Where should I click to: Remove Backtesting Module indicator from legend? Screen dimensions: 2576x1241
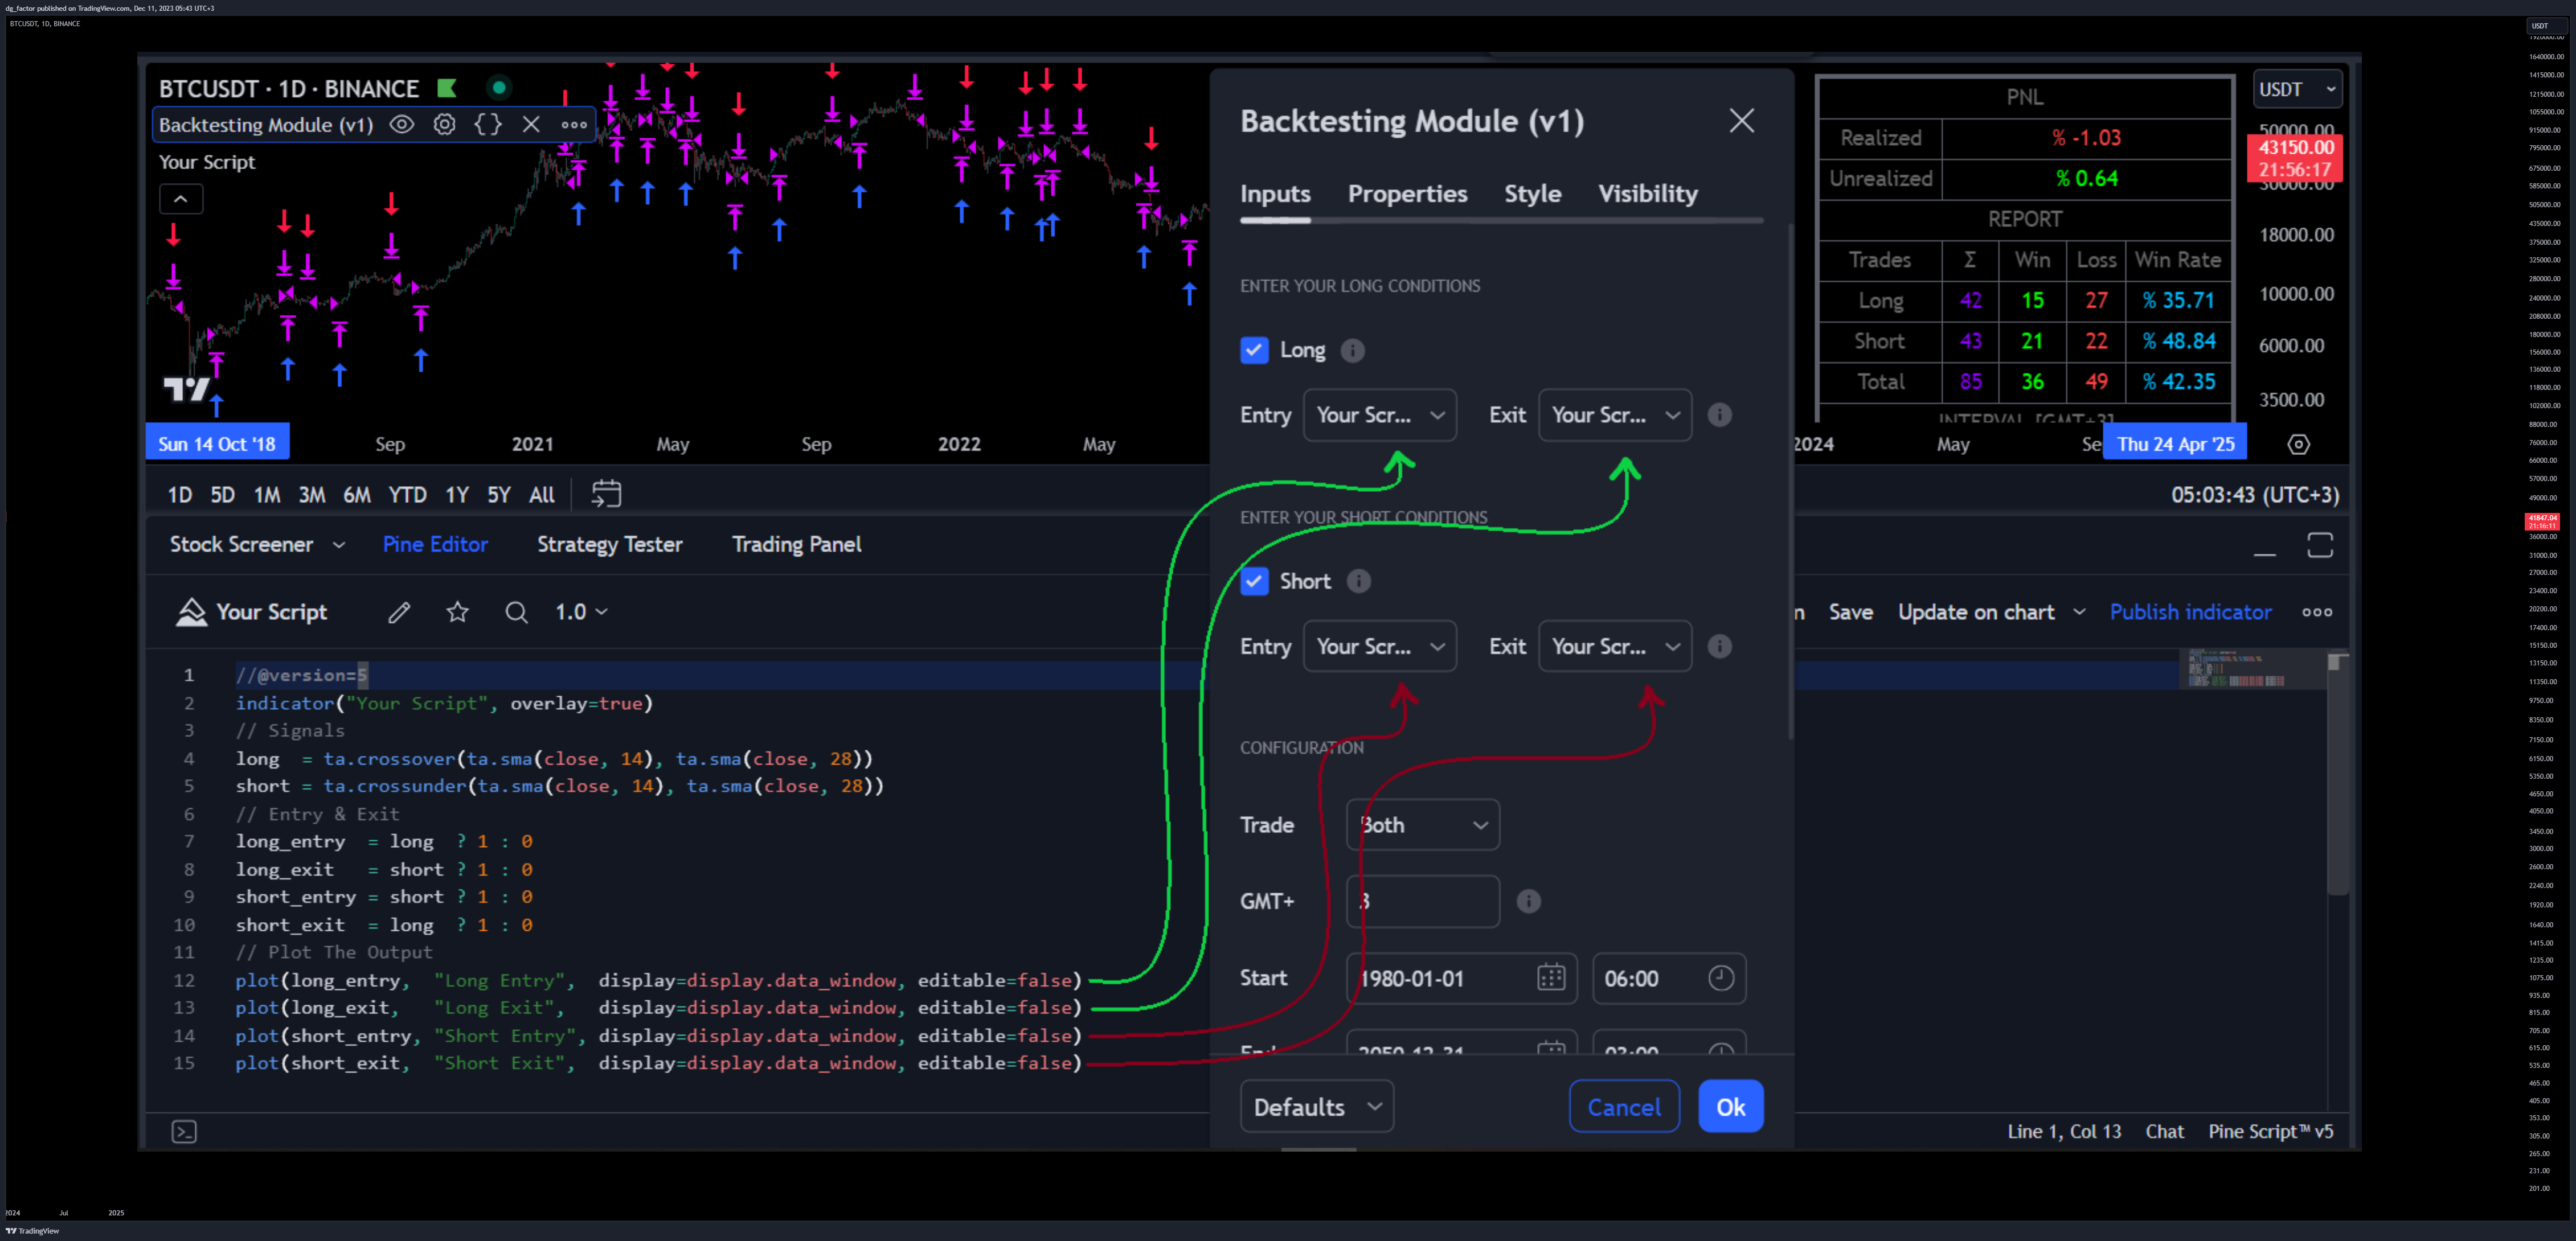531,125
